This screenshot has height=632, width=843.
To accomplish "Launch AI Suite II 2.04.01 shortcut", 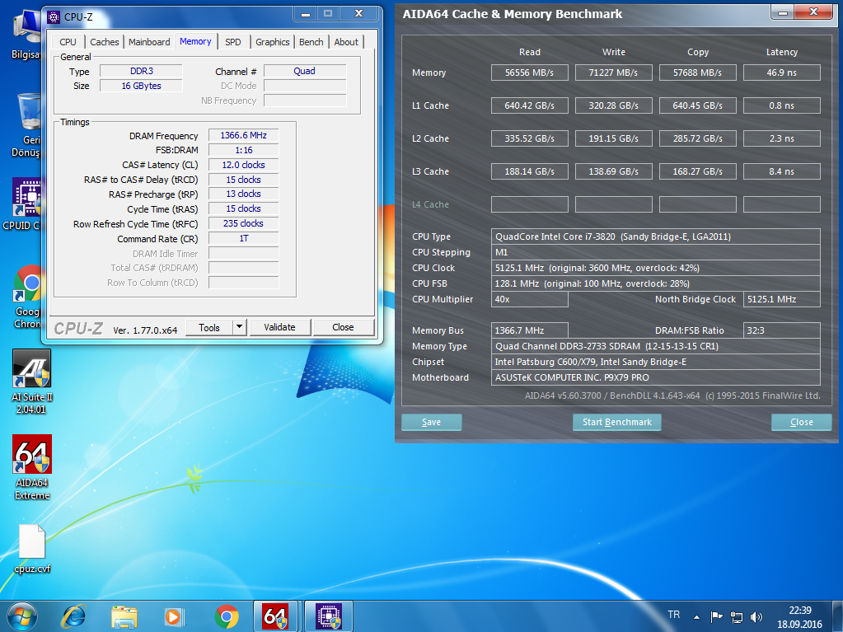I will 31,382.
